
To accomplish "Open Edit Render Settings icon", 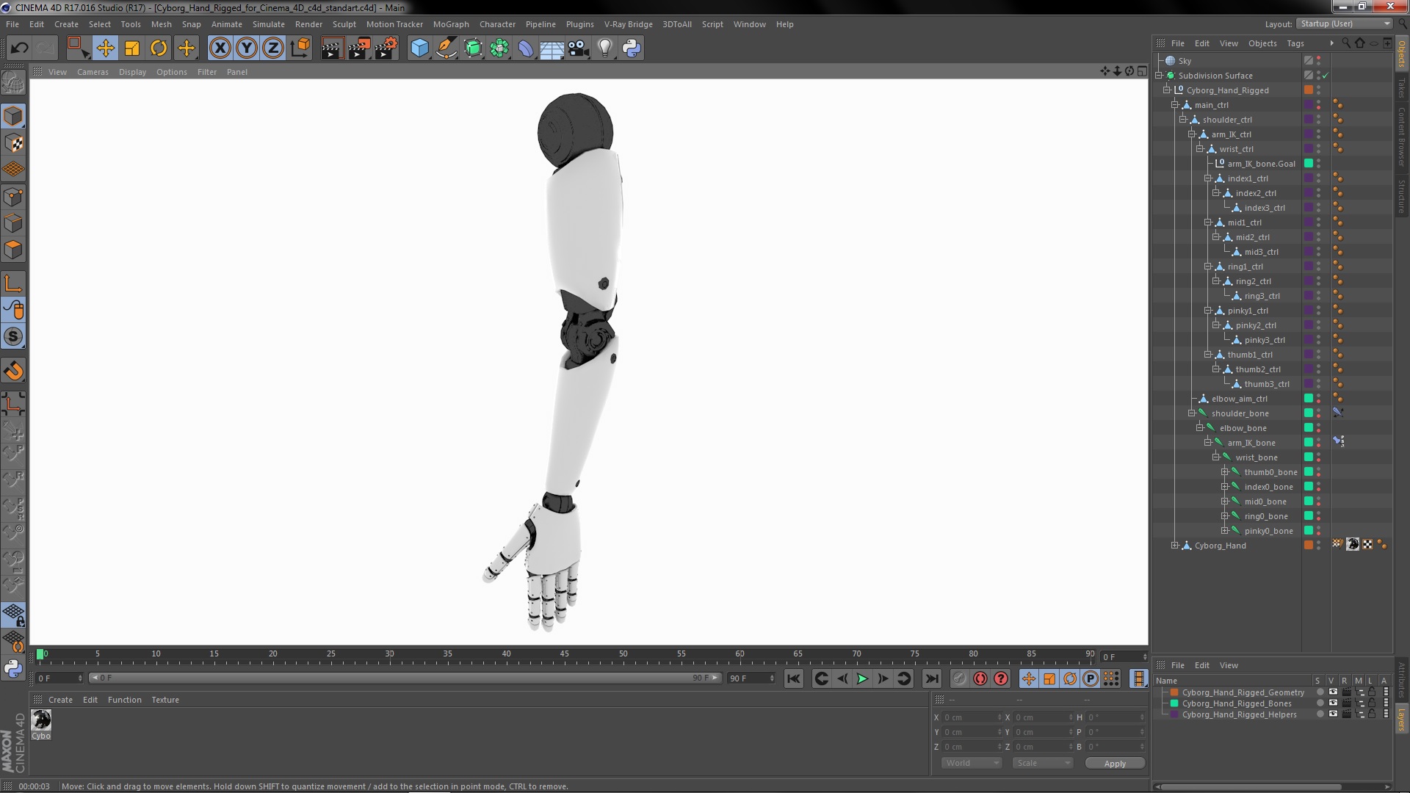I will click(x=386, y=48).
